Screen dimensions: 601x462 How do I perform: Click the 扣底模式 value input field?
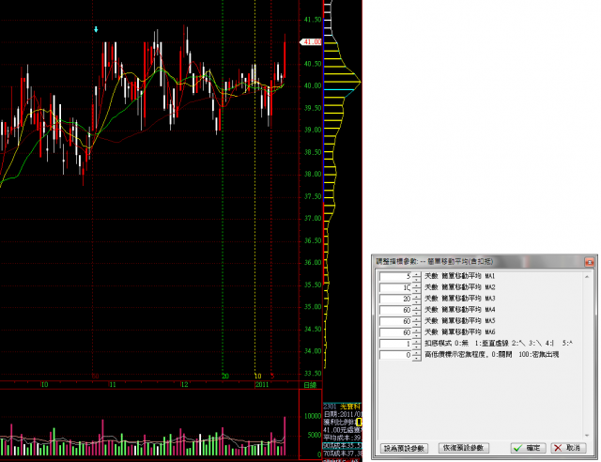(396, 344)
